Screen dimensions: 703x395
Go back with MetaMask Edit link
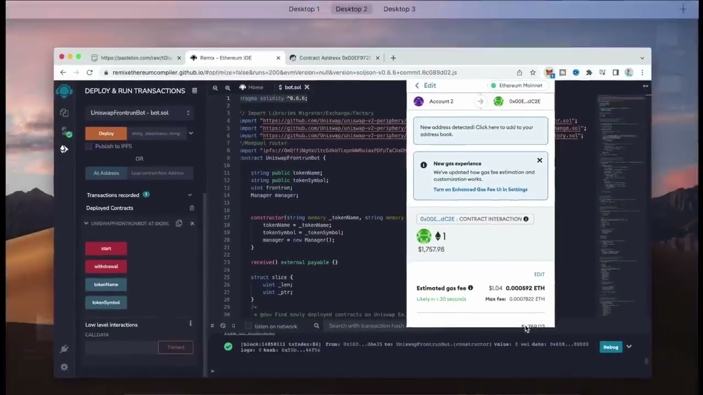(x=426, y=86)
